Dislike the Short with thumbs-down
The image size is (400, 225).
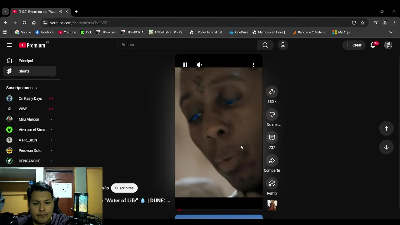click(x=272, y=115)
